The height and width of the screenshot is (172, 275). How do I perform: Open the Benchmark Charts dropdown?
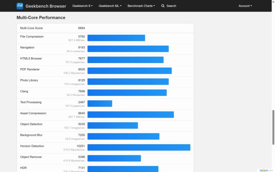coord(141,6)
